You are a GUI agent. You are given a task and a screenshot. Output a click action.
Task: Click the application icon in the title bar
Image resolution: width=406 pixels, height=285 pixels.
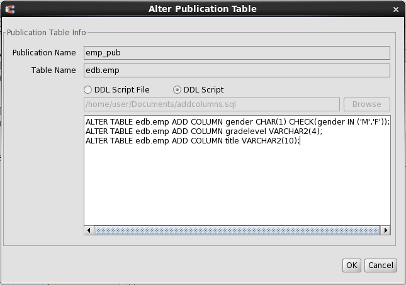point(10,9)
